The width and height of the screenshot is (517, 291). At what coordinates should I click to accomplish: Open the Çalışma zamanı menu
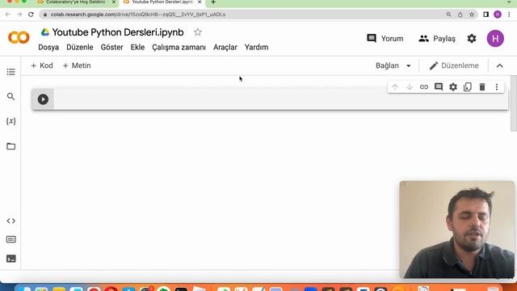coord(179,47)
